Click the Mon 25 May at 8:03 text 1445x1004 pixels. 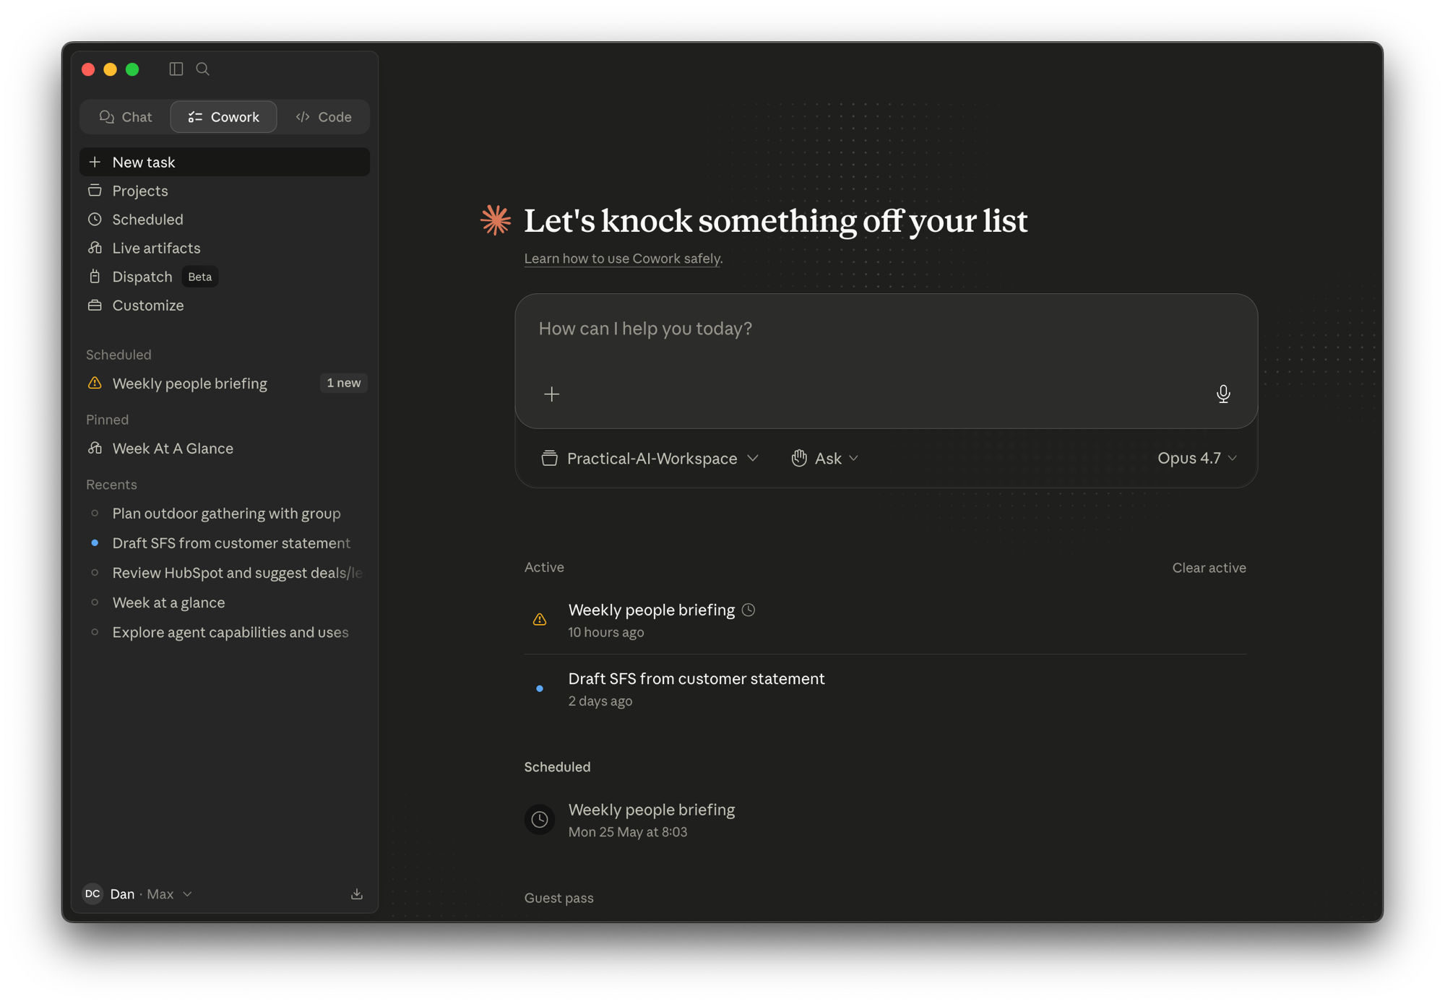[627, 832]
